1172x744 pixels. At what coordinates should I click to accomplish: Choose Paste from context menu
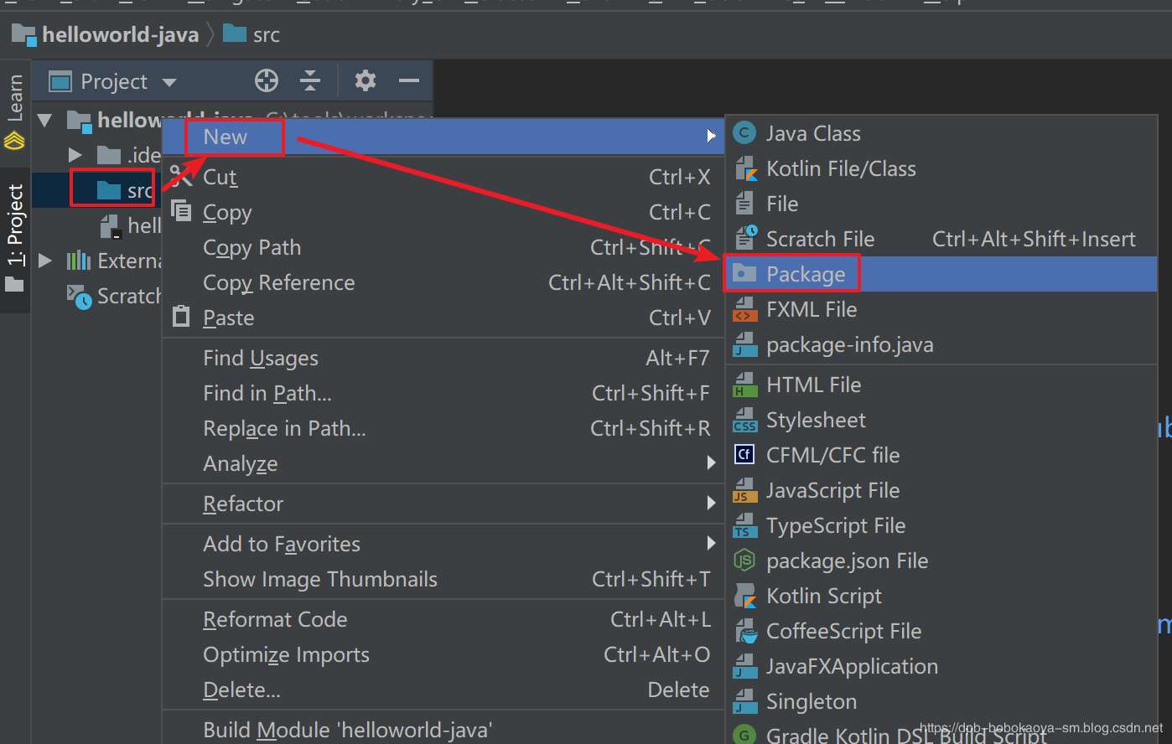tap(443, 318)
